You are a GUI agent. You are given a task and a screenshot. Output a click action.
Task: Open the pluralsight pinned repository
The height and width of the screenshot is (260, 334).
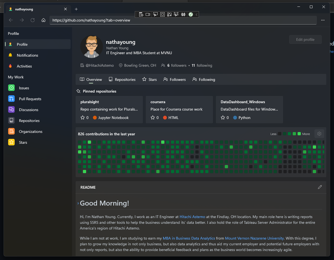(109, 109)
